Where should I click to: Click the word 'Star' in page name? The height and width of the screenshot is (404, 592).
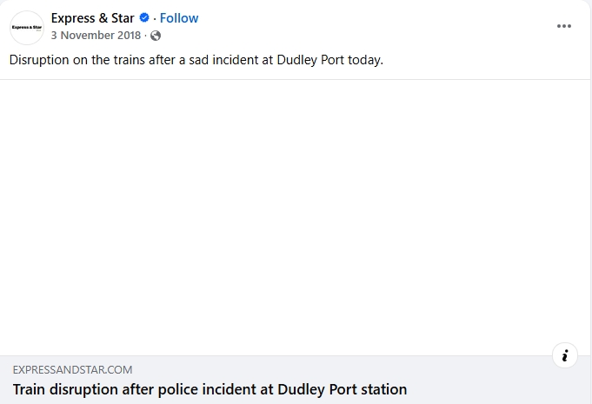tap(121, 18)
